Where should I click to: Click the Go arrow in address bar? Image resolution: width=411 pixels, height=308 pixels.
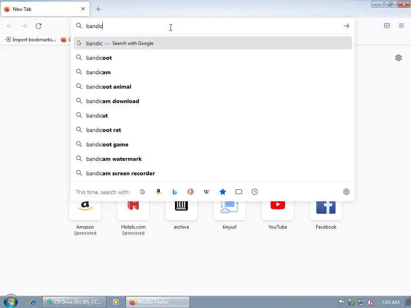(346, 26)
